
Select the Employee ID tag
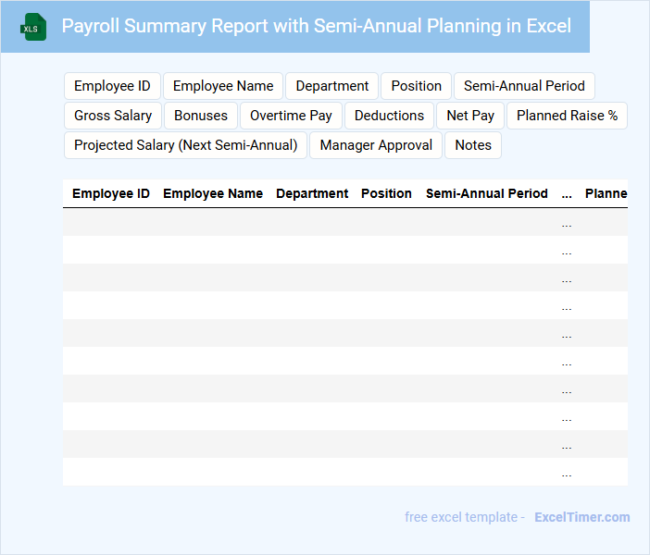[x=112, y=86]
